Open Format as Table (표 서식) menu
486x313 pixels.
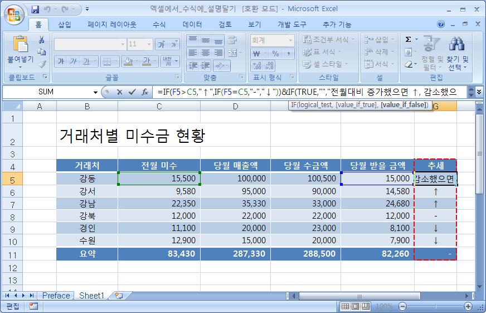coord(322,52)
